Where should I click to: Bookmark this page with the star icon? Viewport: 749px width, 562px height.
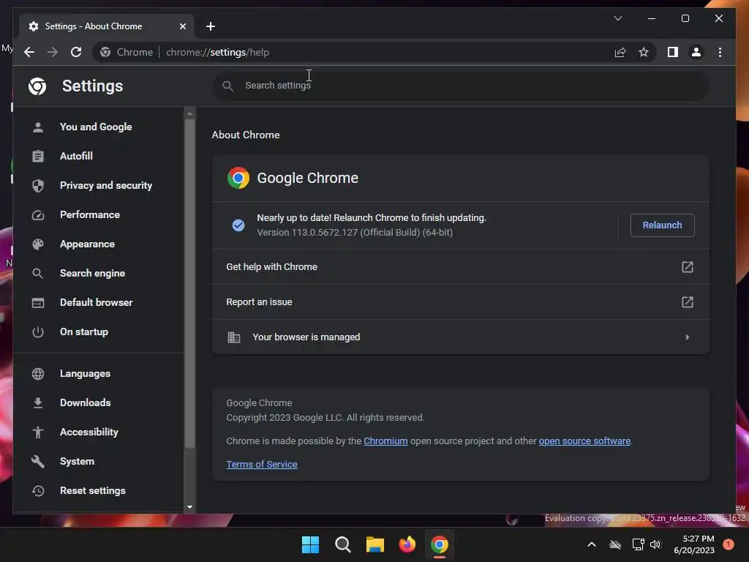[x=644, y=52]
